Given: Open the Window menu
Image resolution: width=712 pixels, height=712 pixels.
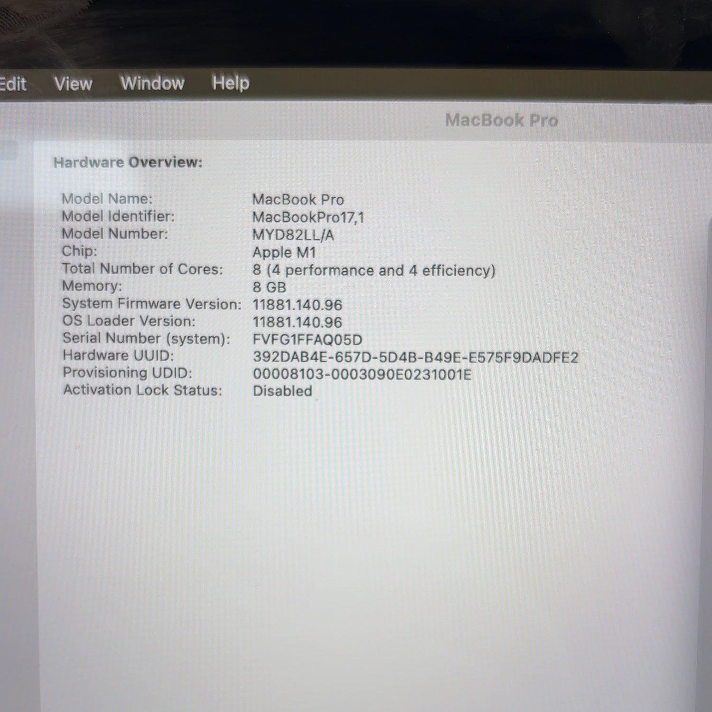Looking at the screenshot, I should (152, 83).
